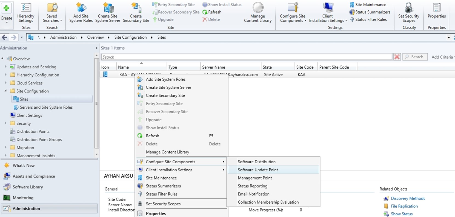Expand the Cloud Services node

(x=5, y=83)
